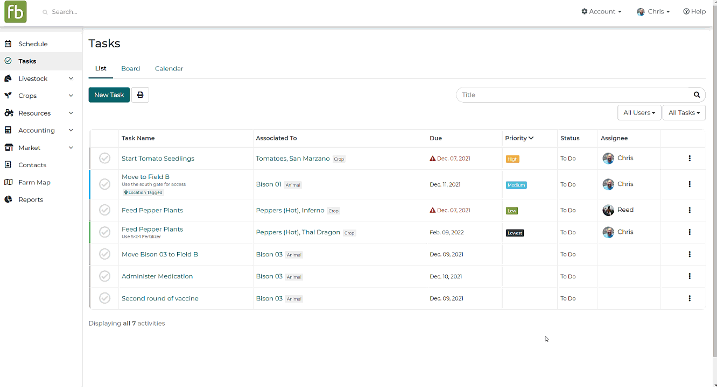Click the New Task button
Viewport: 717px width, 387px height.
pyautogui.click(x=109, y=95)
